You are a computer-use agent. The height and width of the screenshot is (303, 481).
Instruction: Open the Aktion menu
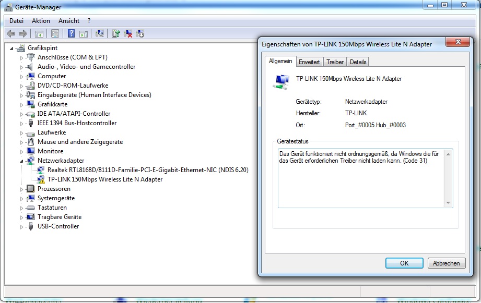point(41,21)
